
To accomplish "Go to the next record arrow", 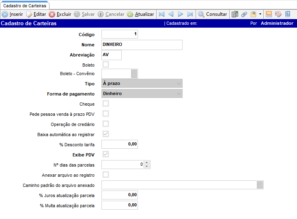I will pos(181,14).
